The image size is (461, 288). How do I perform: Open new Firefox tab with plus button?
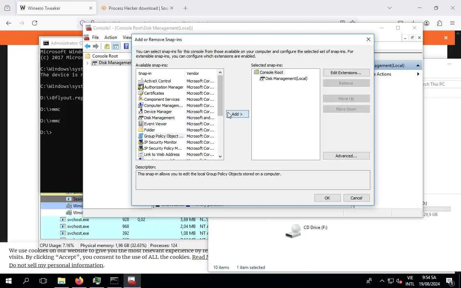185,8
